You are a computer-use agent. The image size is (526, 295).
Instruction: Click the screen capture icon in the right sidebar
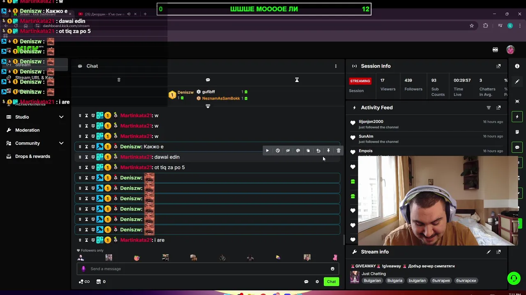click(517, 101)
